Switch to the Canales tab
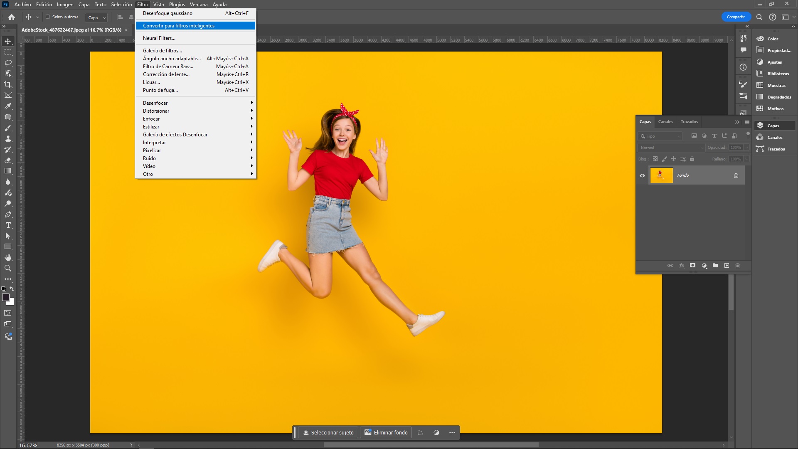Image resolution: width=798 pixels, height=449 pixels. 665,122
